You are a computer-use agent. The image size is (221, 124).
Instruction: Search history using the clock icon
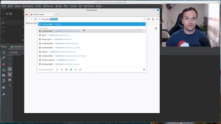click(x=80, y=70)
